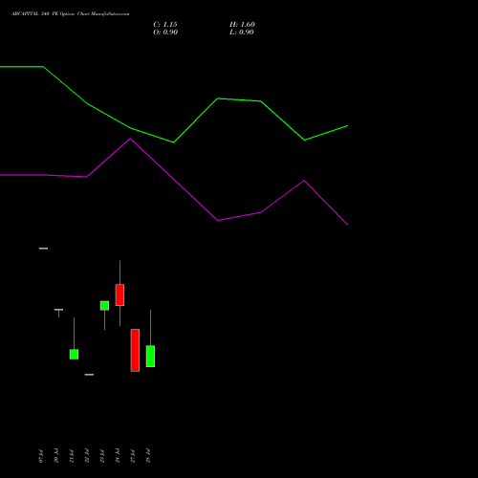Select the flat dash candle for 22 Jul
The height and width of the screenshot is (478, 478).
pos(89,375)
